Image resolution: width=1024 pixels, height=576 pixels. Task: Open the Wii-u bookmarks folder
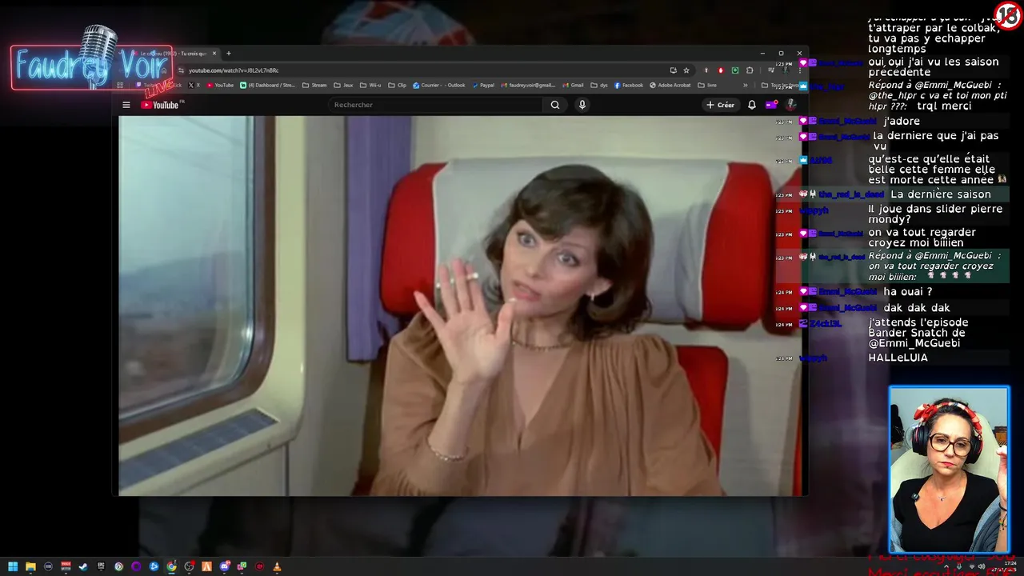coord(370,85)
